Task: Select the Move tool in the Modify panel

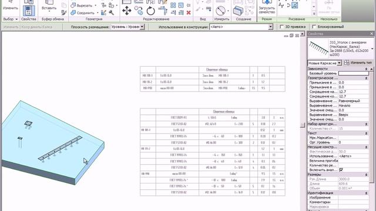Action: [127, 11]
